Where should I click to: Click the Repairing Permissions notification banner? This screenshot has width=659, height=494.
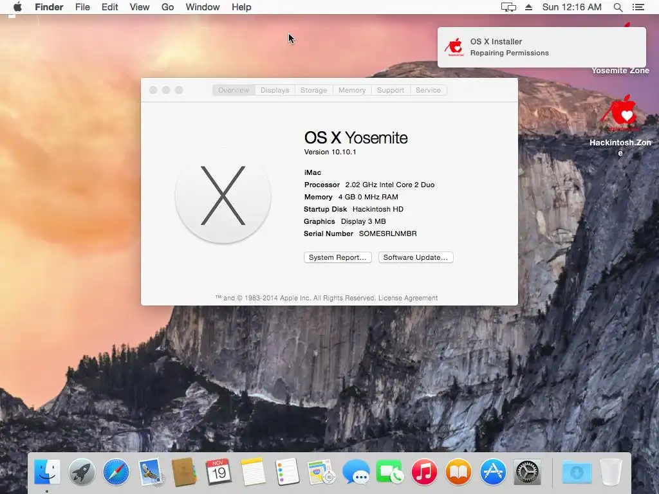(x=541, y=47)
